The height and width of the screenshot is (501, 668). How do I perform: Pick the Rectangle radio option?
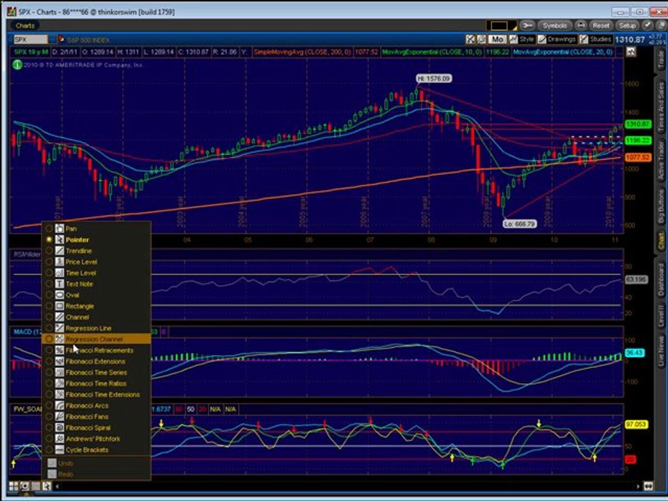click(x=49, y=306)
